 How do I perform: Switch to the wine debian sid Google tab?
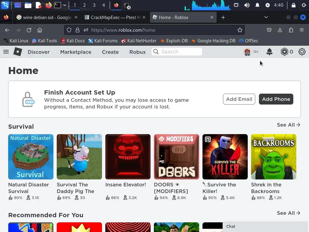coord(47,17)
